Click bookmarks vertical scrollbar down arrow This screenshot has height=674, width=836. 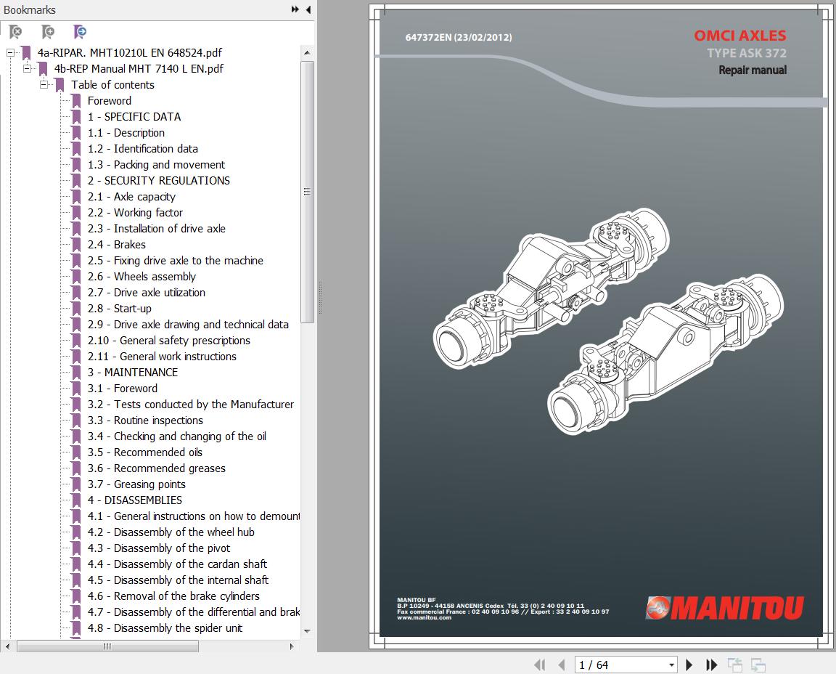point(306,630)
